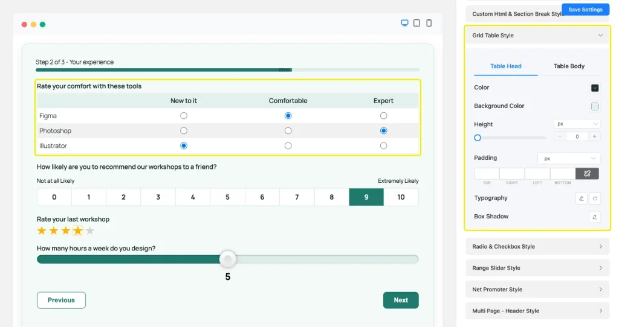Choose score 5 on recommend scale

227,197
